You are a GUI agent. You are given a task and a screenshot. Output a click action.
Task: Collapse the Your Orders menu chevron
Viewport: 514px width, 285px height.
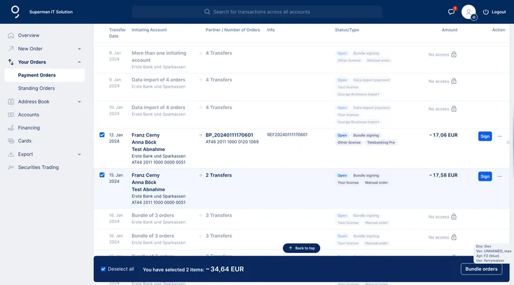pyautogui.click(x=80, y=62)
